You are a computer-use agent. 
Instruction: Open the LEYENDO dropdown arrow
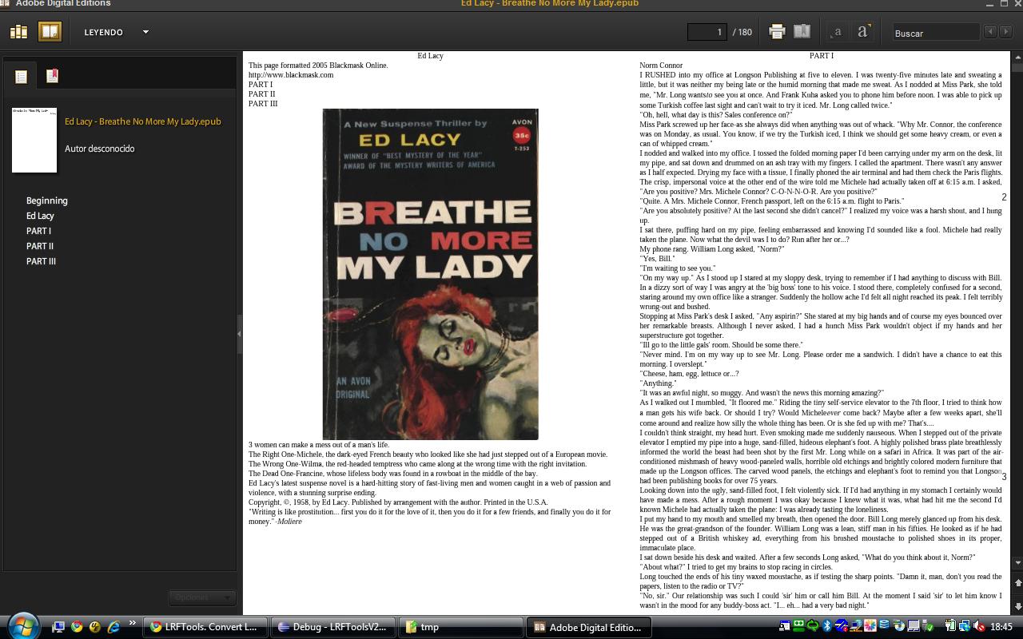(x=145, y=32)
